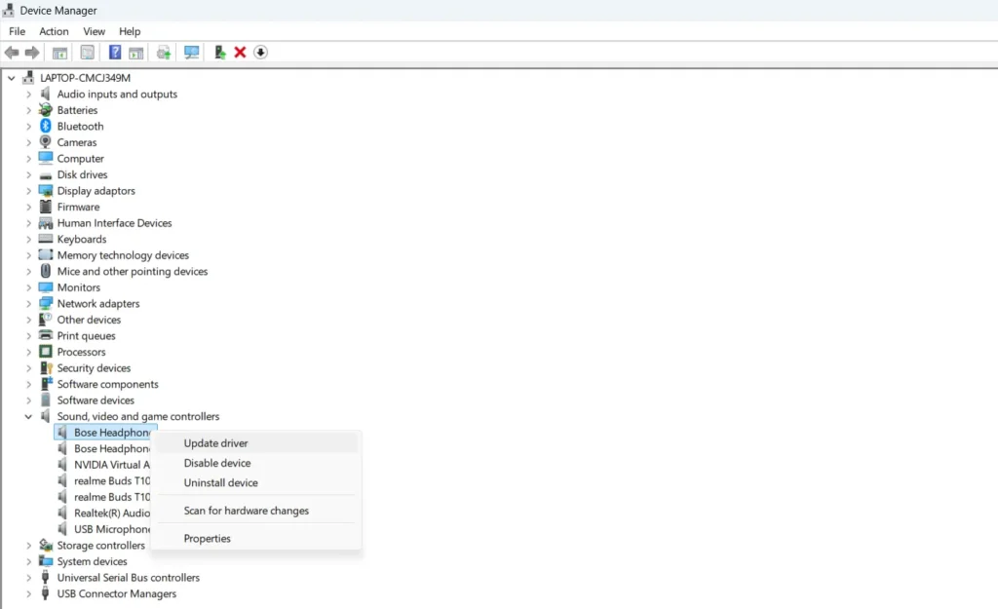Click the red X Uninstall device icon
This screenshot has width=998, height=609.
coord(240,53)
